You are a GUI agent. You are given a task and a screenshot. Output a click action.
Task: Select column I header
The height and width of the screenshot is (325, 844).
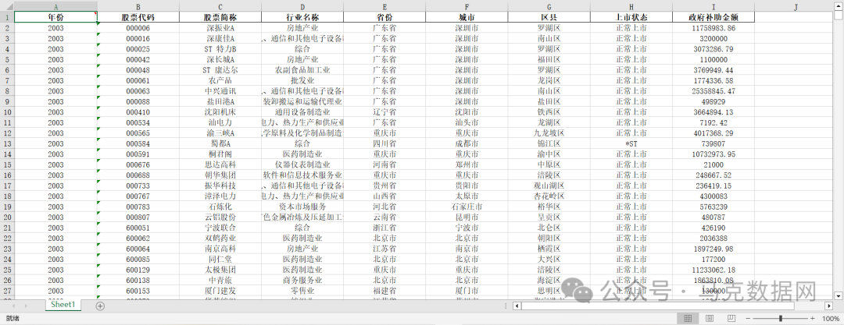(713, 6)
